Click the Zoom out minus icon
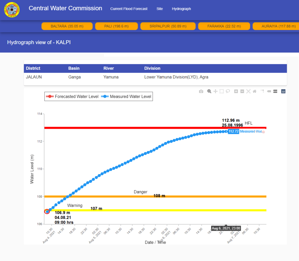 [242, 91]
